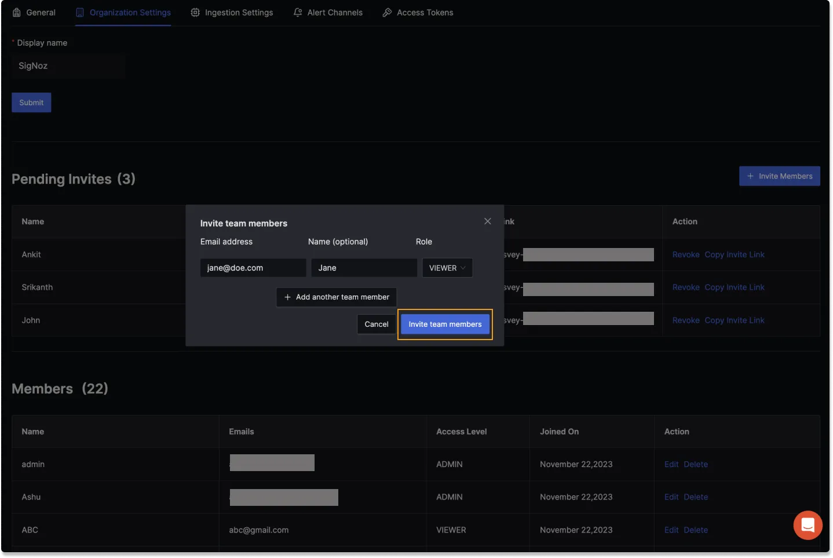Cancel the invite dialog
Image resolution: width=833 pixels, height=558 pixels.
(x=377, y=324)
